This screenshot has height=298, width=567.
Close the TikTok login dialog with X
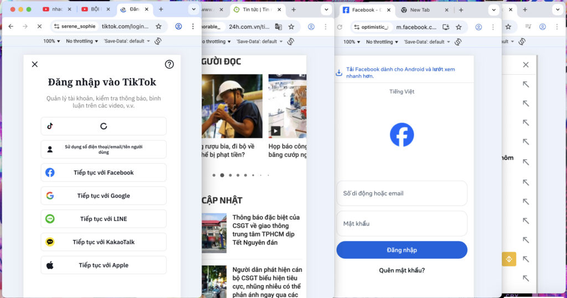(35, 64)
